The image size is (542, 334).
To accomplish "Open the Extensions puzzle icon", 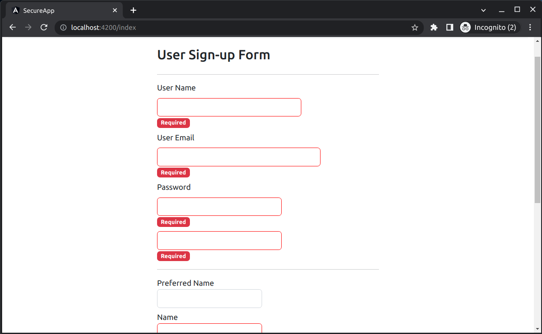I will click(434, 27).
